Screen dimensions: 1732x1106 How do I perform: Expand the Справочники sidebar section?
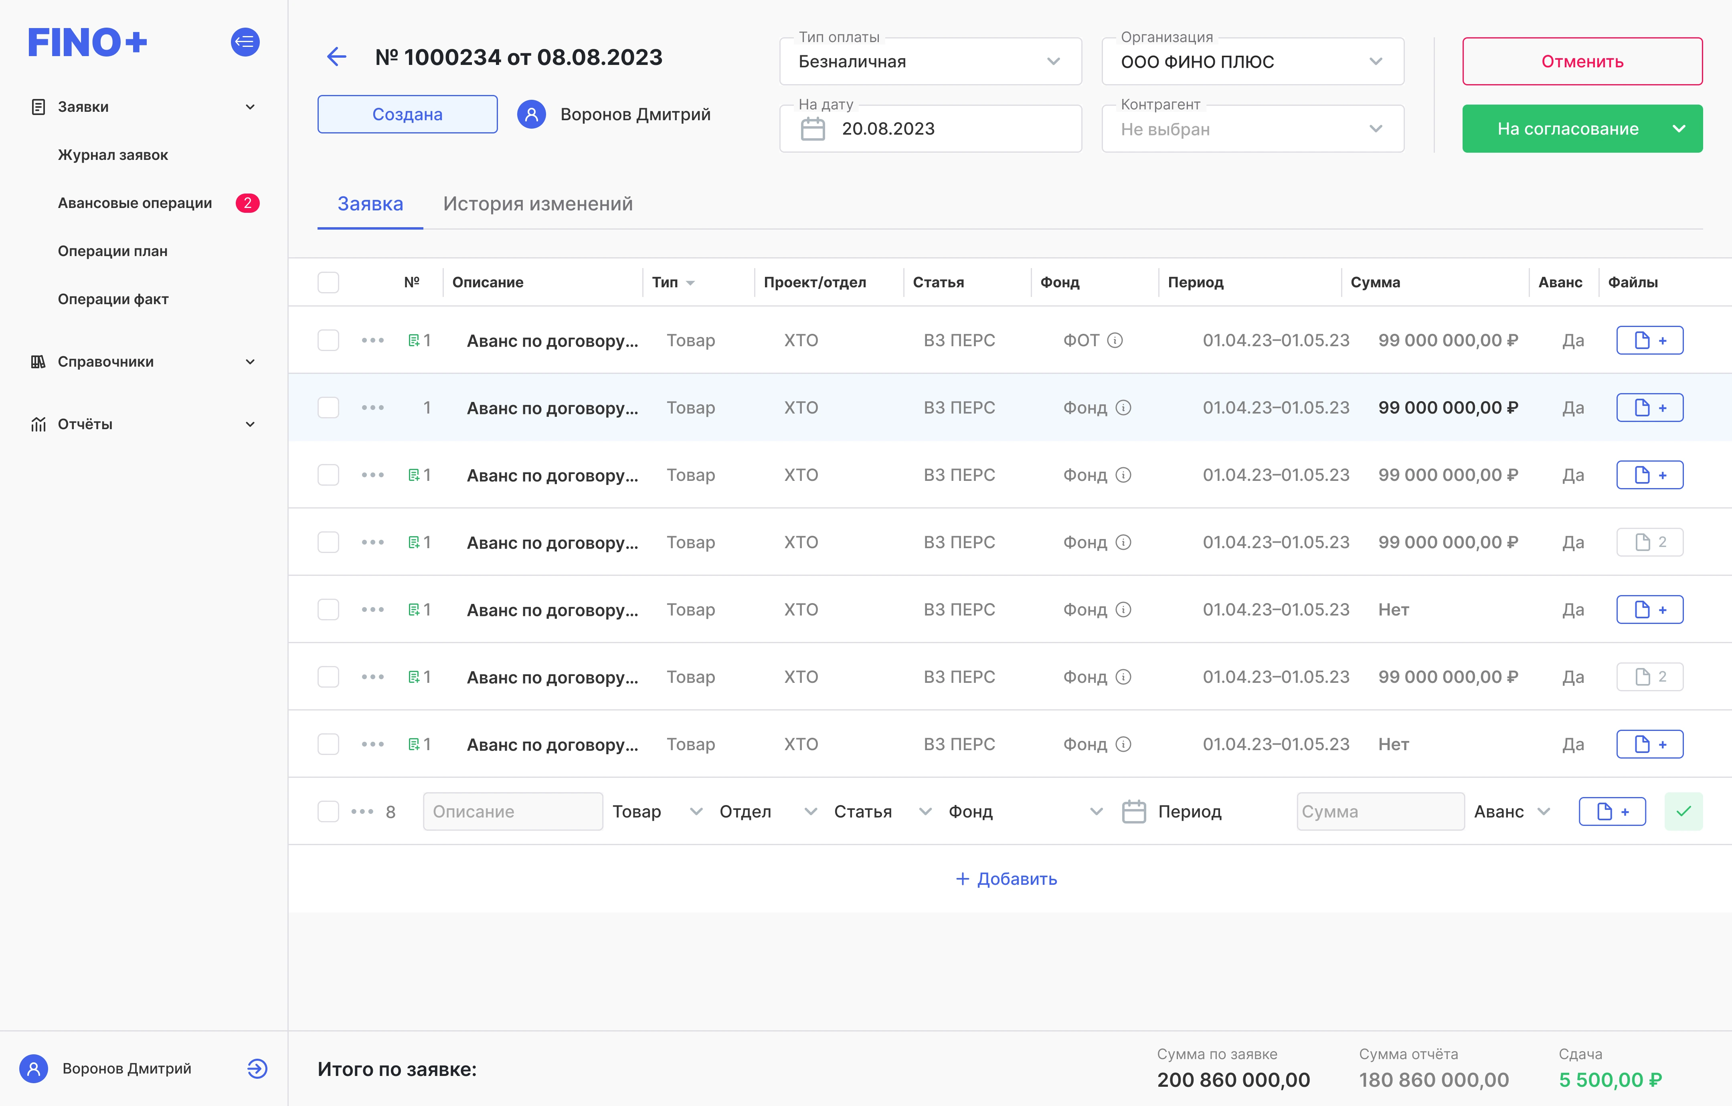point(250,362)
